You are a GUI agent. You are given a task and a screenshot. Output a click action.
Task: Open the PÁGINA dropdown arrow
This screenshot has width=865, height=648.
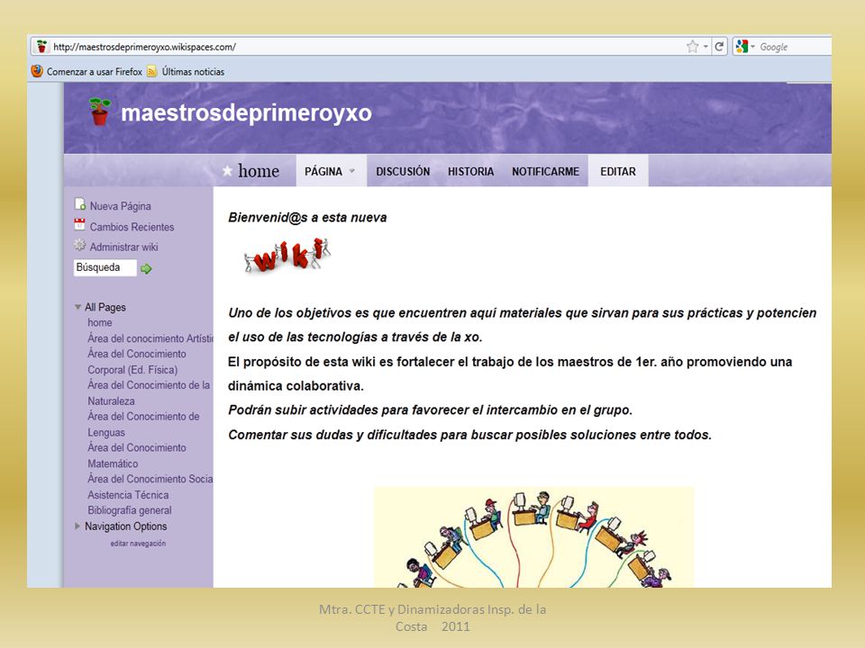tap(351, 171)
